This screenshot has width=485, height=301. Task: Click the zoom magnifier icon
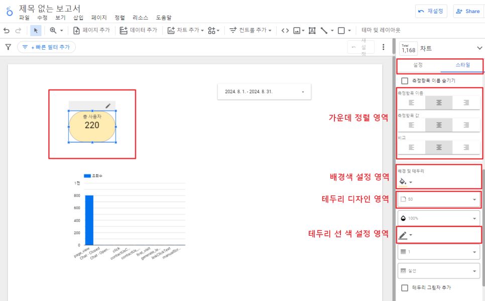(53, 30)
